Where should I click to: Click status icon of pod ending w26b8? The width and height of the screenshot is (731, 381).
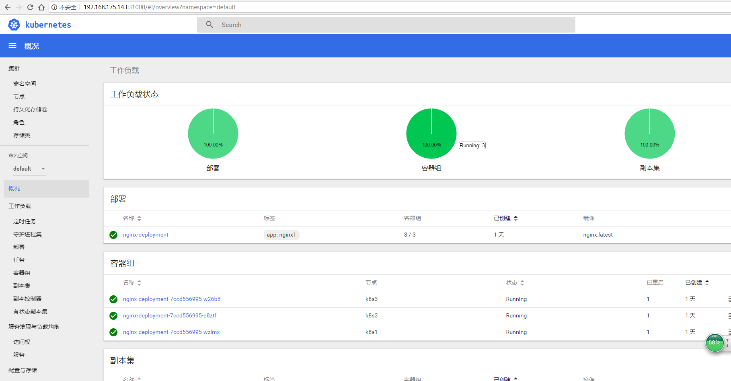113,299
